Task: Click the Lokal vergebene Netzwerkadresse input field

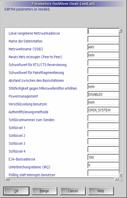Action: coord(103,31)
